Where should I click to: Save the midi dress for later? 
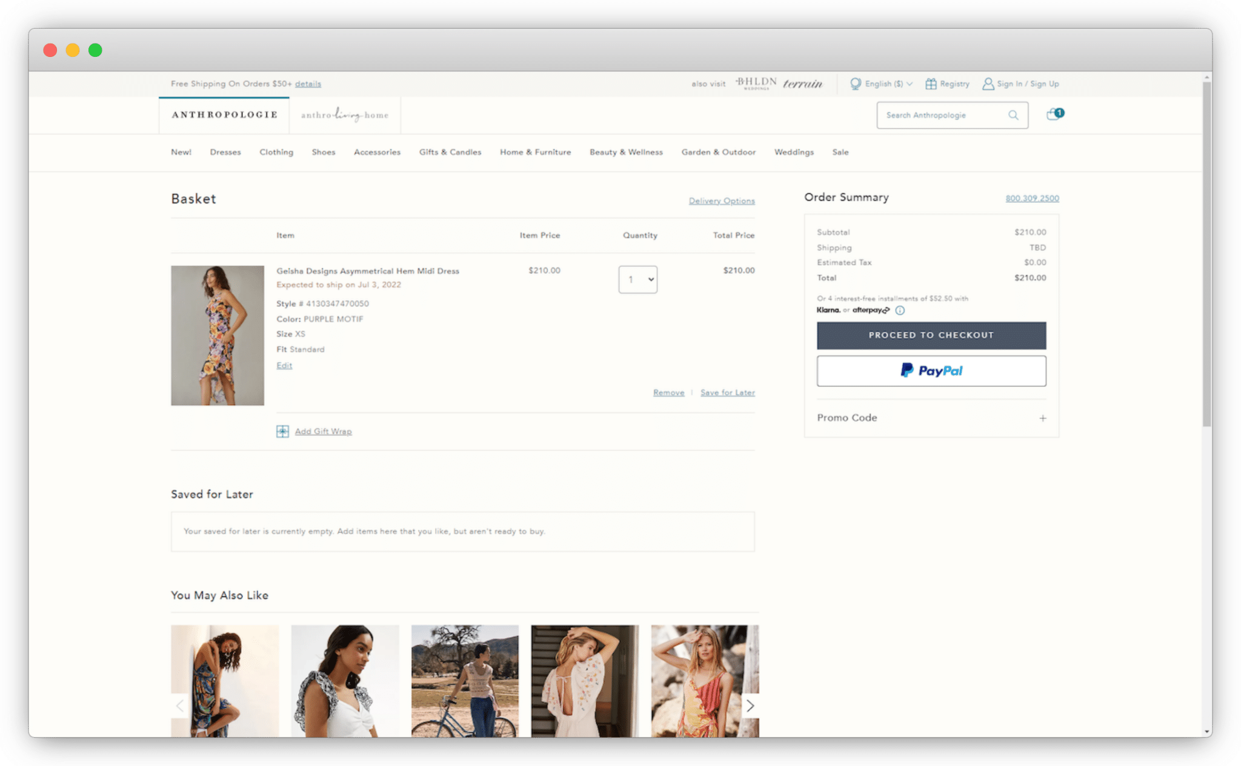click(727, 392)
